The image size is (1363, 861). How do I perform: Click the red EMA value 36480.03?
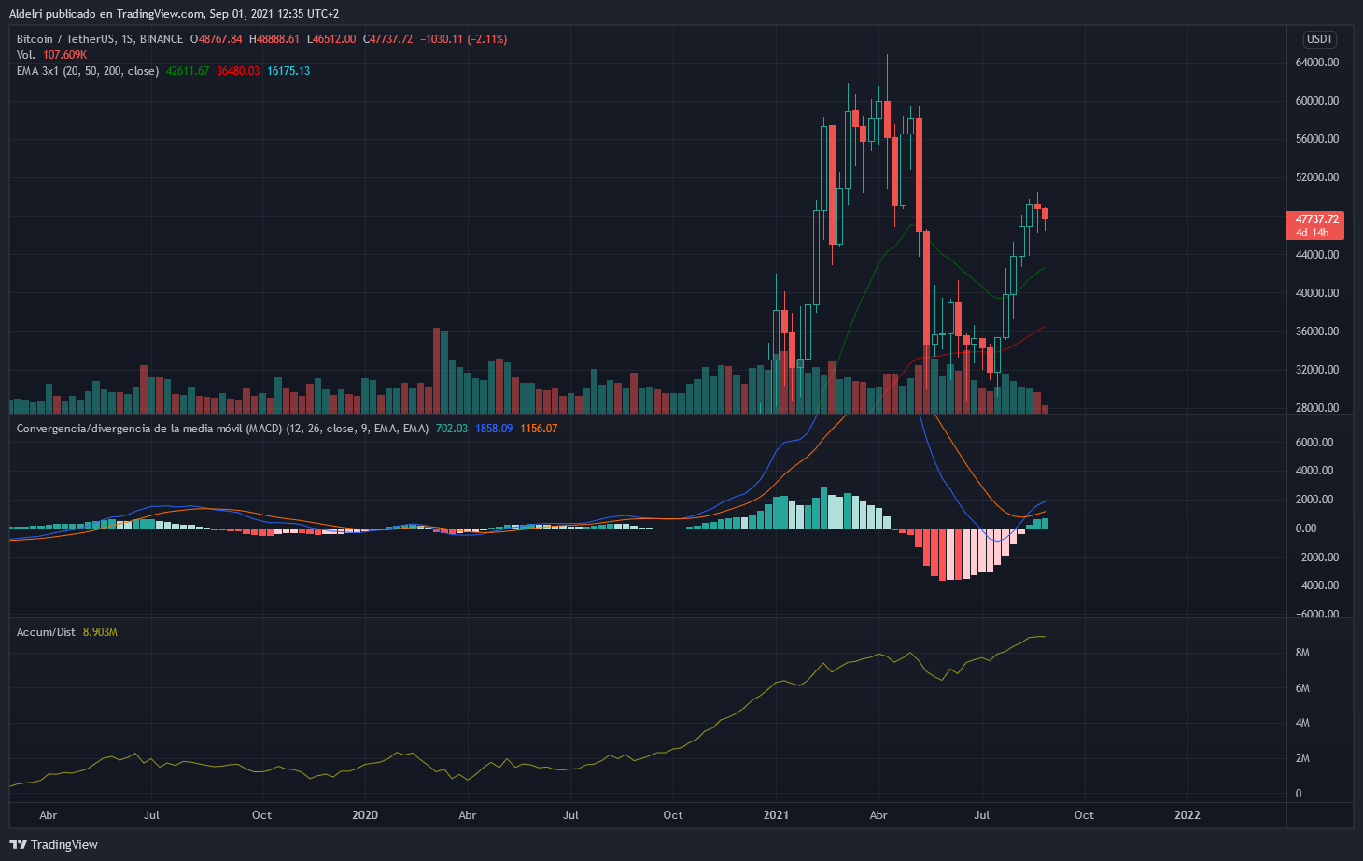(238, 71)
